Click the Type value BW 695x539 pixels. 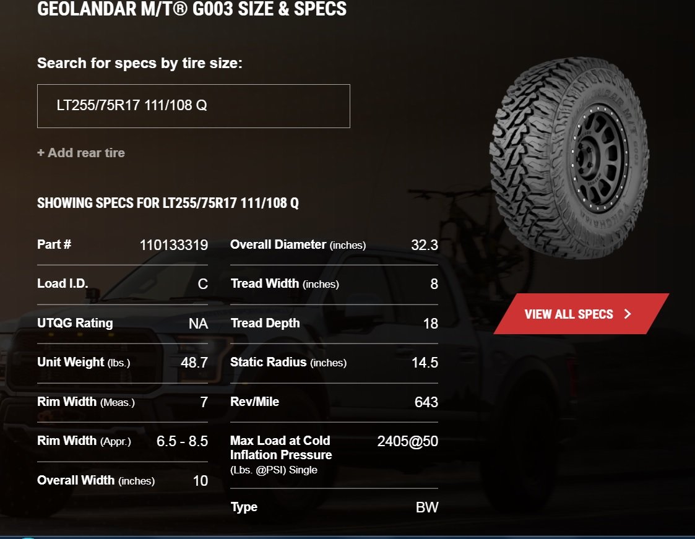click(427, 507)
